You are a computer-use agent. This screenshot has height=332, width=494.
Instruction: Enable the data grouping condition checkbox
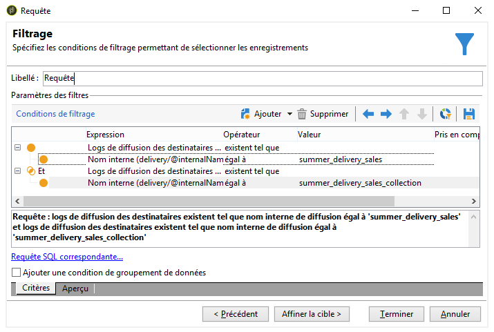tap(16, 273)
